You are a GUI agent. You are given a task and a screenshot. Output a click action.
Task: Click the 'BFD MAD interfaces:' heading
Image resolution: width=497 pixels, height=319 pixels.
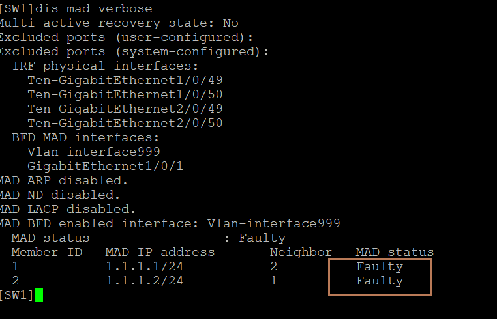(x=85, y=137)
